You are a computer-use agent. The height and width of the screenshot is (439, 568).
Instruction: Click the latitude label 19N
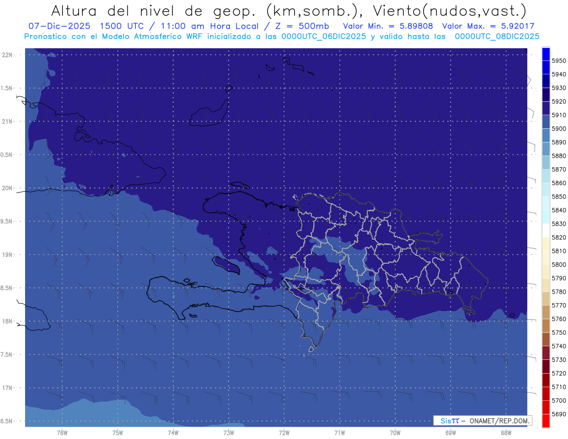[7, 254]
